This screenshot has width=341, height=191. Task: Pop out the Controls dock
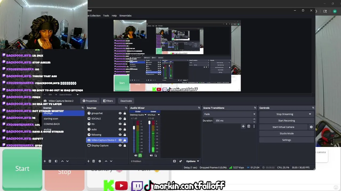coord(313,108)
